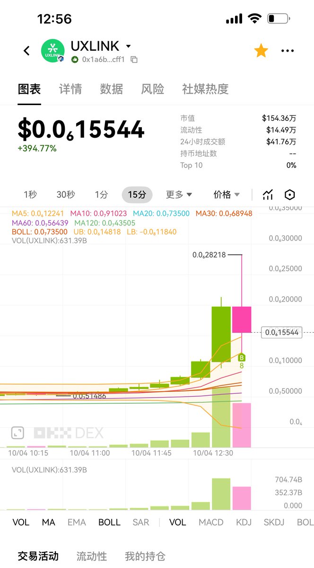Screen dimensions: 314x568
Task: Toggle the MACD sub-indicator
Action: [211, 522]
